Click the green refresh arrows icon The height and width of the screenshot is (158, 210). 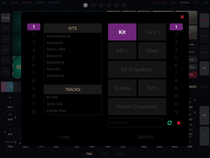(x=169, y=123)
